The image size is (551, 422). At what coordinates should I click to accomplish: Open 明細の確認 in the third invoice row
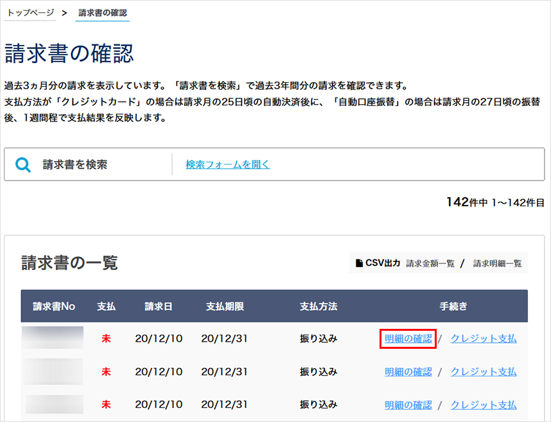pos(408,405)
